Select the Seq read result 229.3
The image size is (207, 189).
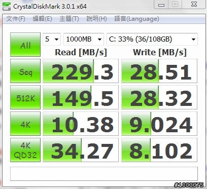tap(81, 71)
